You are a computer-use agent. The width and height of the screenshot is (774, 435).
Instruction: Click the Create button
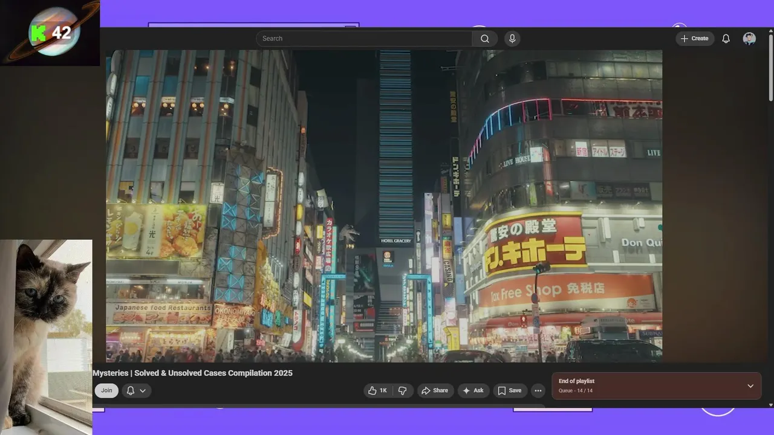point(695,39)
